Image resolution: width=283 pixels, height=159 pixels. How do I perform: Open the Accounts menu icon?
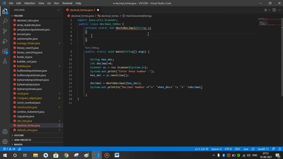click(5, 132)
